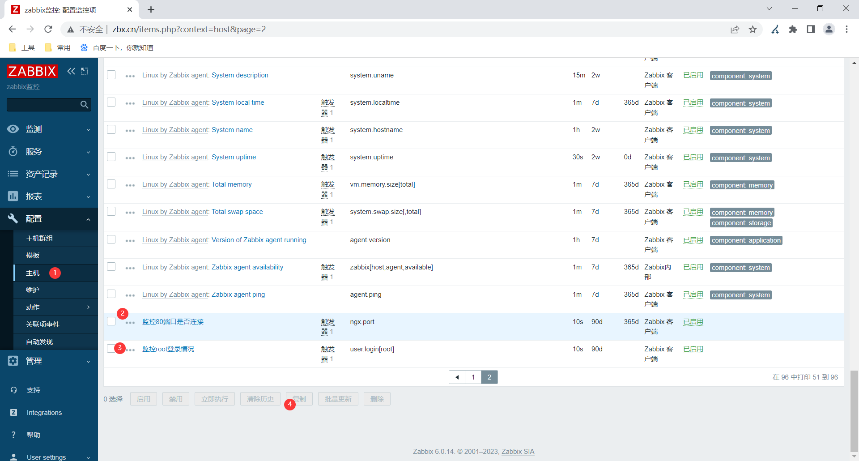The height and width of the screenshot is (461, 859).
Task: Expand the 管理 sidebar menu
Action: 49,361
